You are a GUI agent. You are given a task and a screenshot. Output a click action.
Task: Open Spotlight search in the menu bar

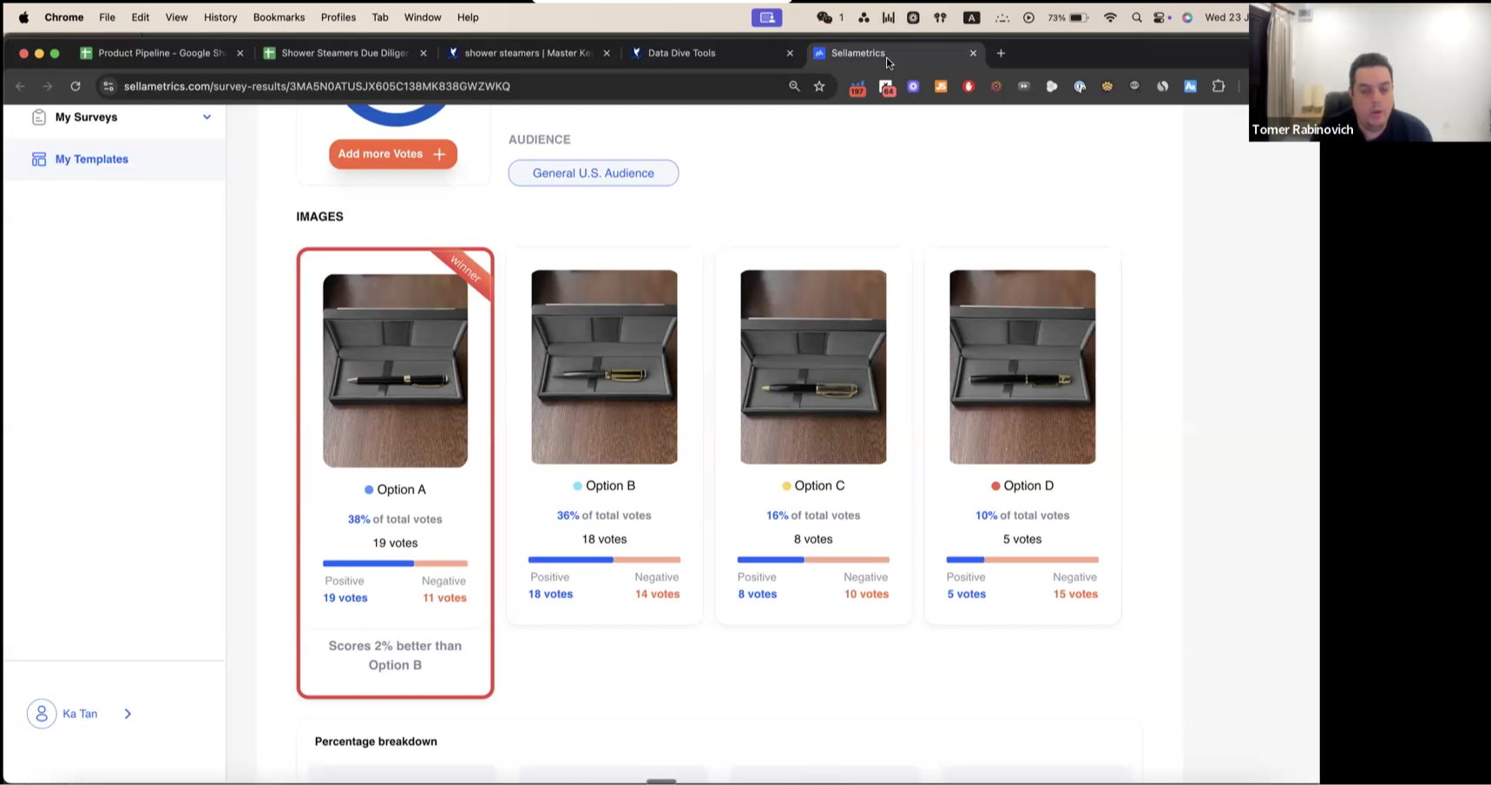point(1137,17)
